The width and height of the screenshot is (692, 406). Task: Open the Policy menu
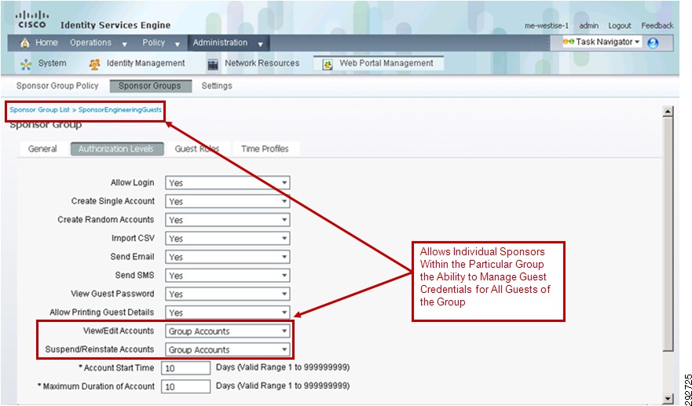pos(153,43)
